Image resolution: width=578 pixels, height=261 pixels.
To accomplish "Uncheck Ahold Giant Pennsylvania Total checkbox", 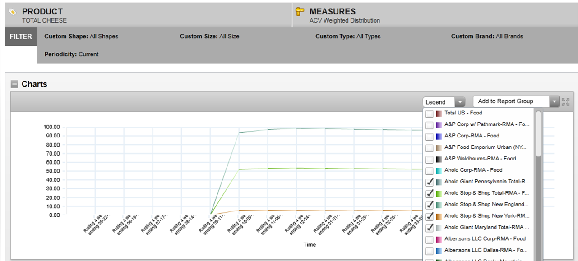I will [430, 182].
